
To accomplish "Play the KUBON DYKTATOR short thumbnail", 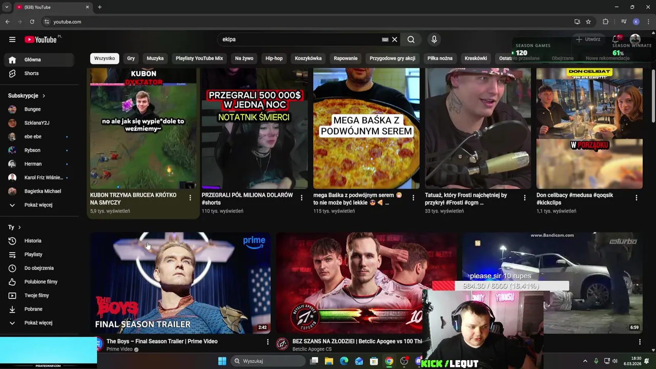I will click(143, 128).
